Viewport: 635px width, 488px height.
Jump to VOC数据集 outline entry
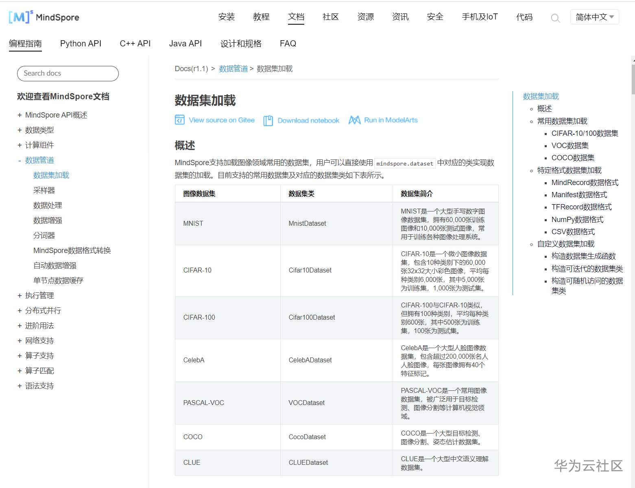pyautogui.click(x=570, y=146)
